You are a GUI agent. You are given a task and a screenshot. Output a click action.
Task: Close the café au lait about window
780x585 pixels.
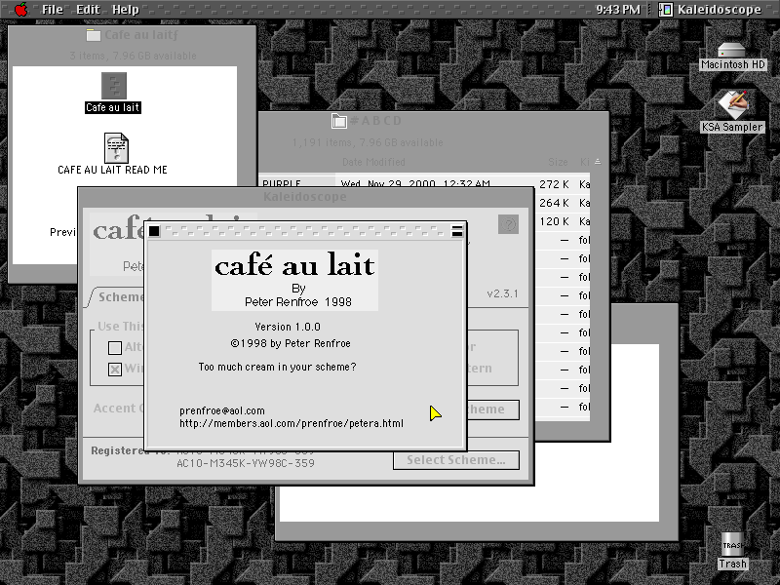click(154, 231)
